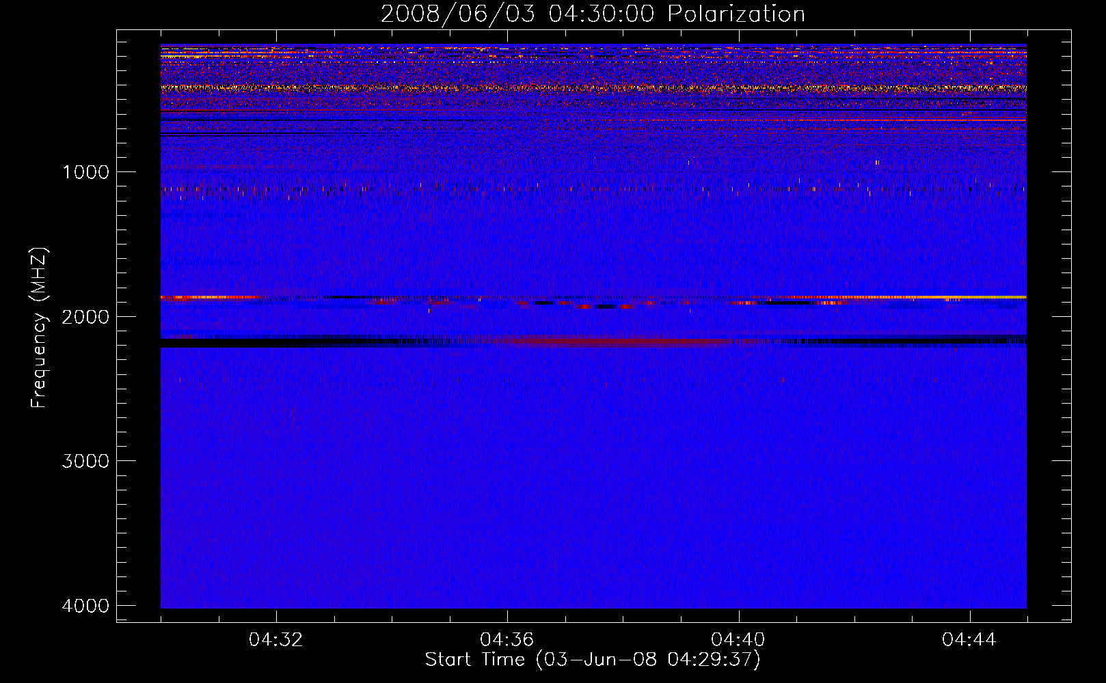Click the "Frequency (MHZ)" axis title
The width and height of the screenshot is (1106, 683).
tap(39, 328)
